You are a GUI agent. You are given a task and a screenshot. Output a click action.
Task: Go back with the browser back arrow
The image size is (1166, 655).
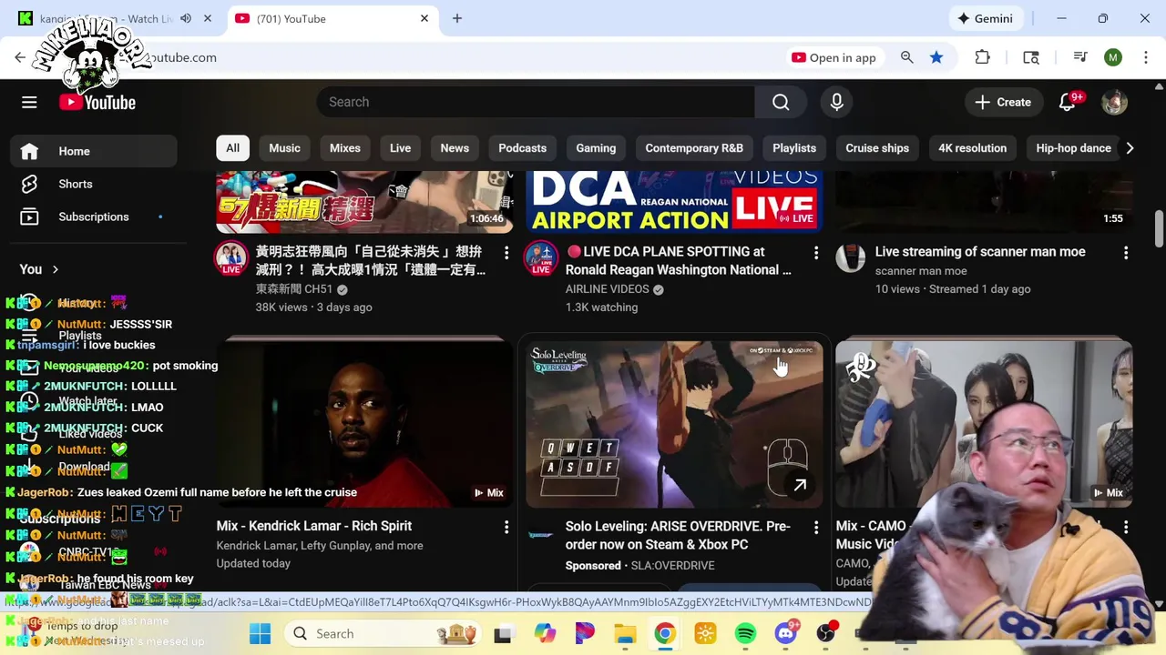point(20,57)
